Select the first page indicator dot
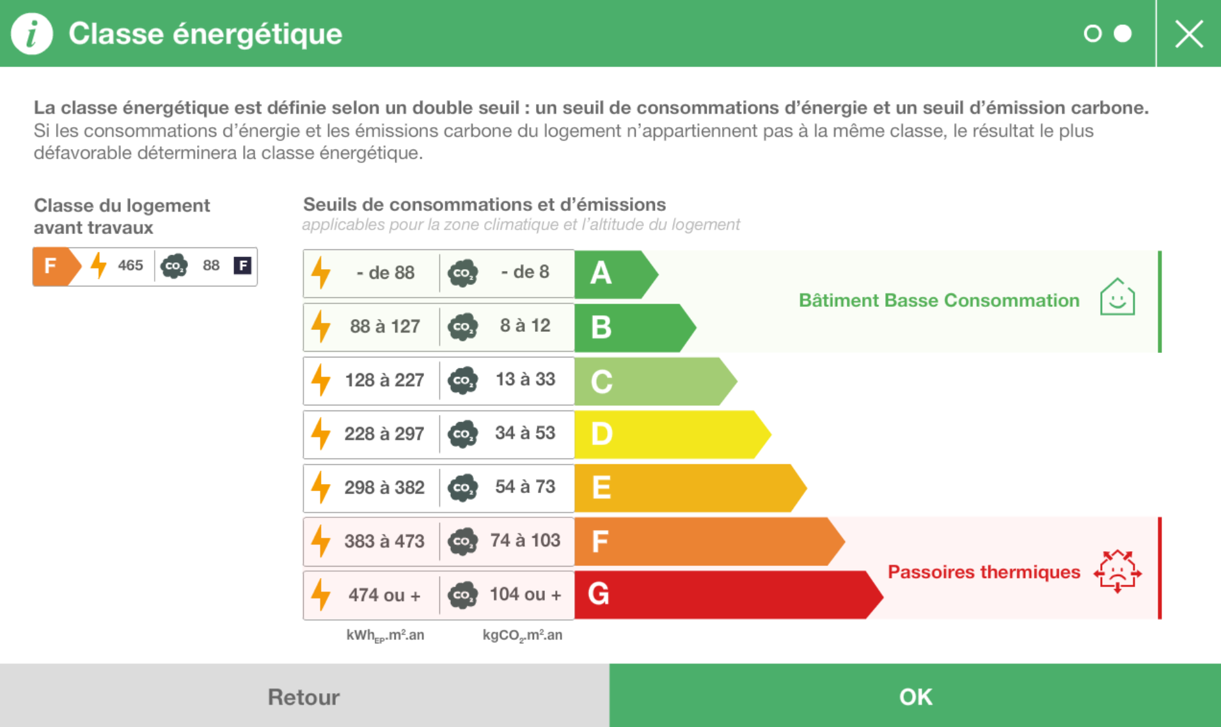 [x=1092, y=33]
